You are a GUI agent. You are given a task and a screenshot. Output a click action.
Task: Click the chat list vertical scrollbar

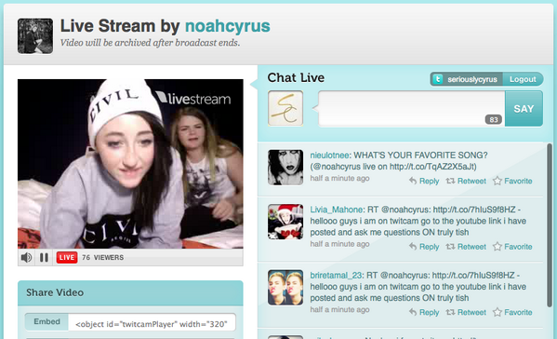pyautogui.click(x=550, y=225)
